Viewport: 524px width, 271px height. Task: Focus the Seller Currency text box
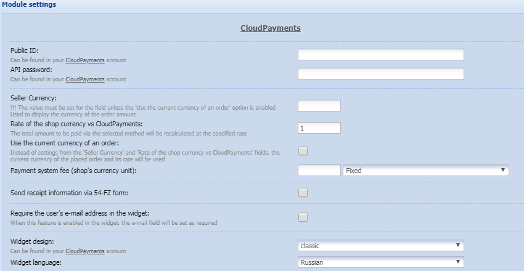click(319, 105)
